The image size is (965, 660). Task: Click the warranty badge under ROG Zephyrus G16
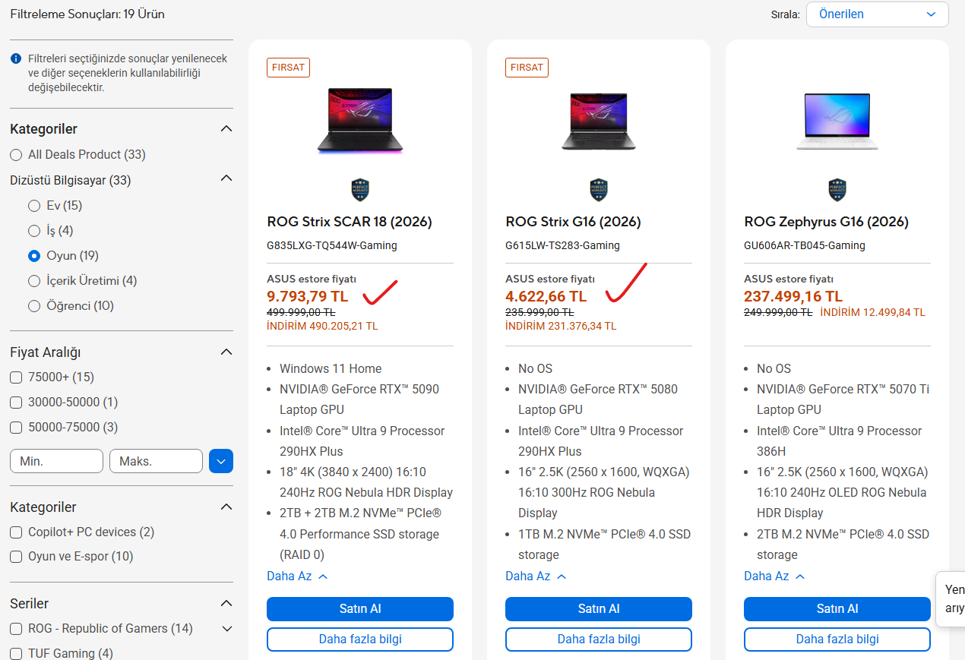[837, 190]
